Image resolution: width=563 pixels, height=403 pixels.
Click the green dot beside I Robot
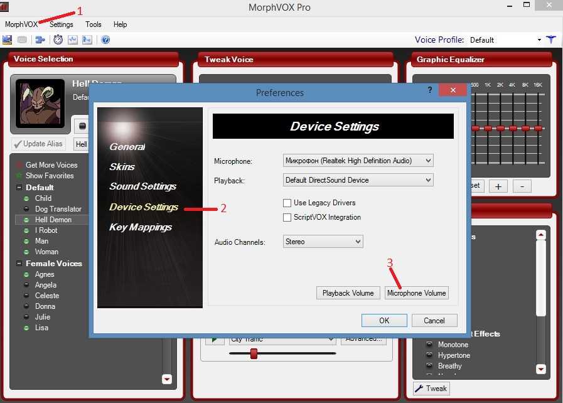(26, 230)
